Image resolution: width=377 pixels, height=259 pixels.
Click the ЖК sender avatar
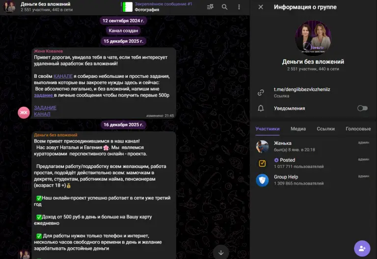[24, 113]
